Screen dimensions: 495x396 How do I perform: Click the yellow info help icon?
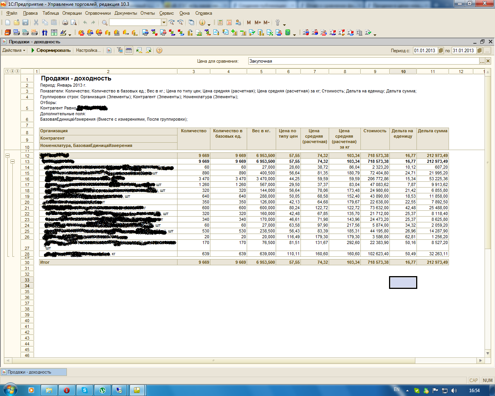[202, 23]
